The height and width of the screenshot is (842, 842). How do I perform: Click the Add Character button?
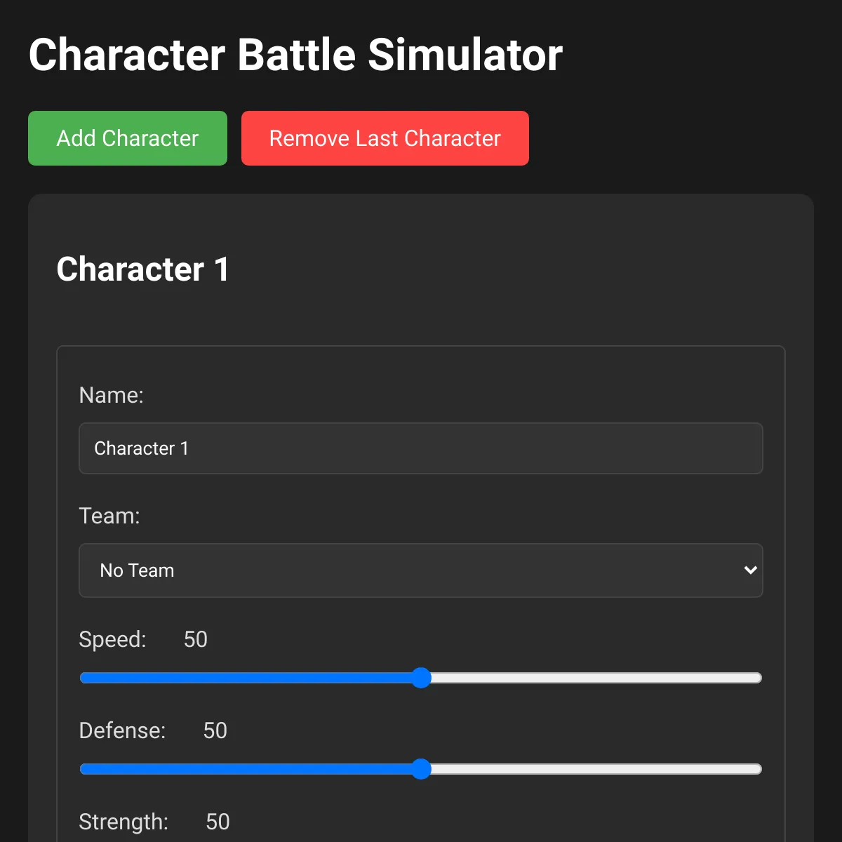click(x=127, y=138)
